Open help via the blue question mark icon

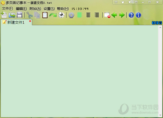point(131,15)
